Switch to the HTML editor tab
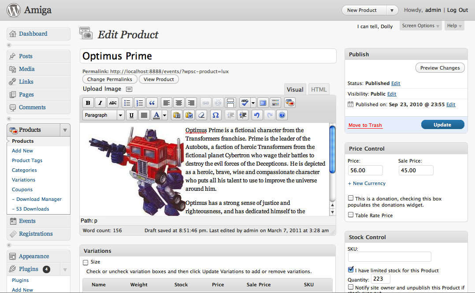Image resolution: width=475 pixels, height=293 pixels. click(319, 89)
